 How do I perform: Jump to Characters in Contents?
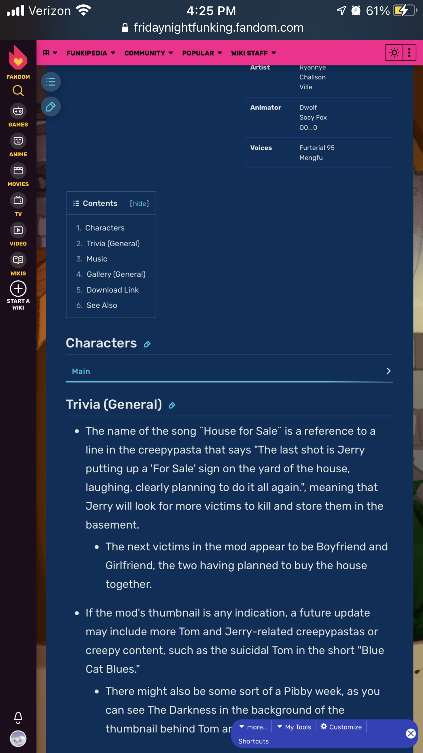[x=105, y=228]
